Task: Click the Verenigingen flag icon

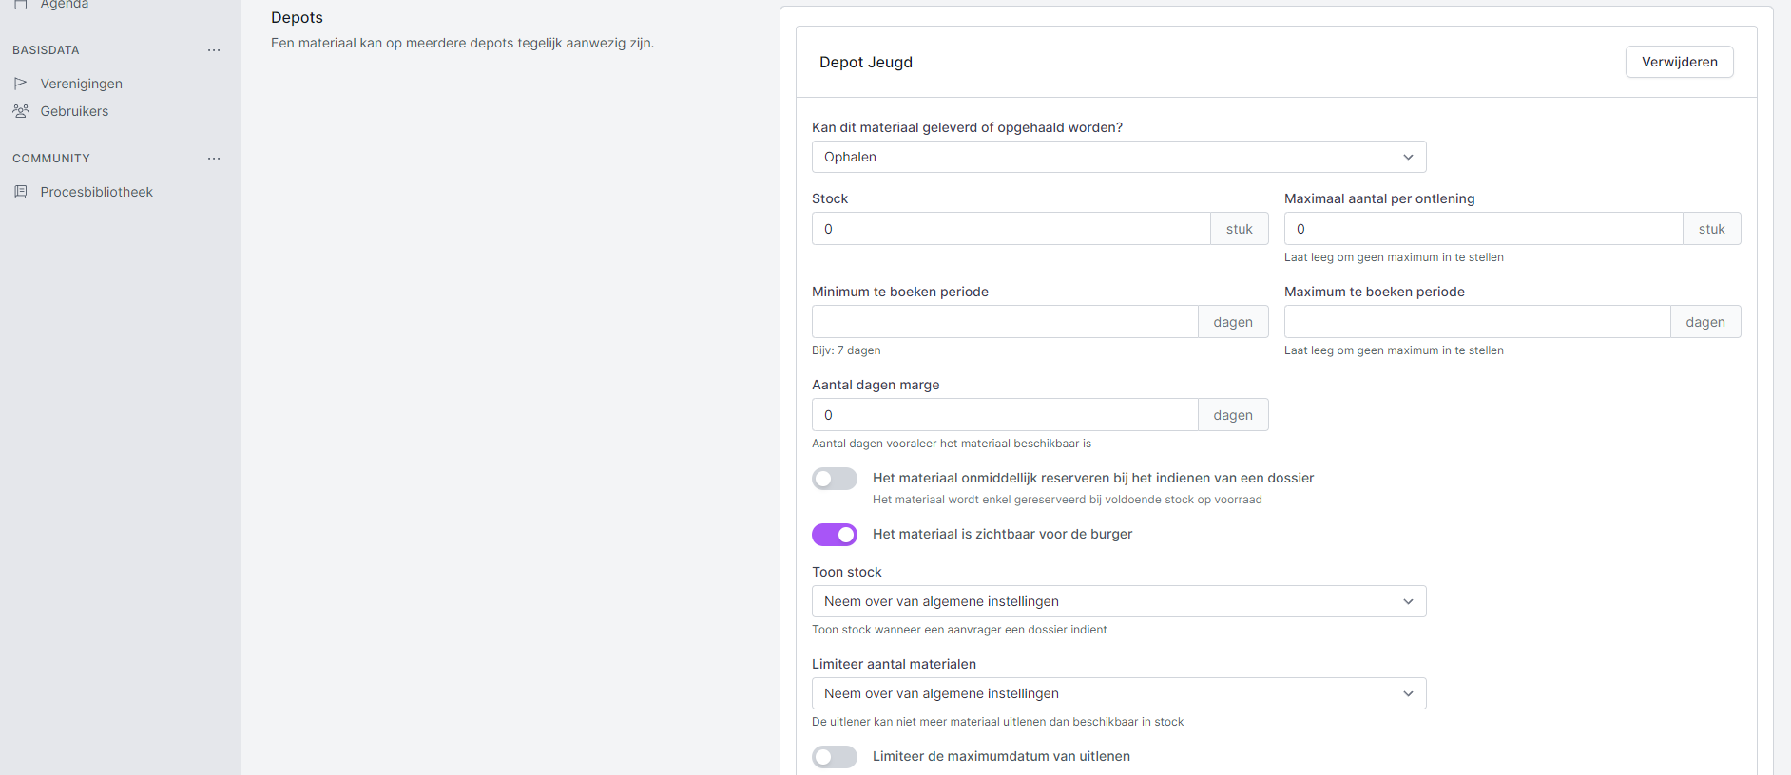Action: 20,84
